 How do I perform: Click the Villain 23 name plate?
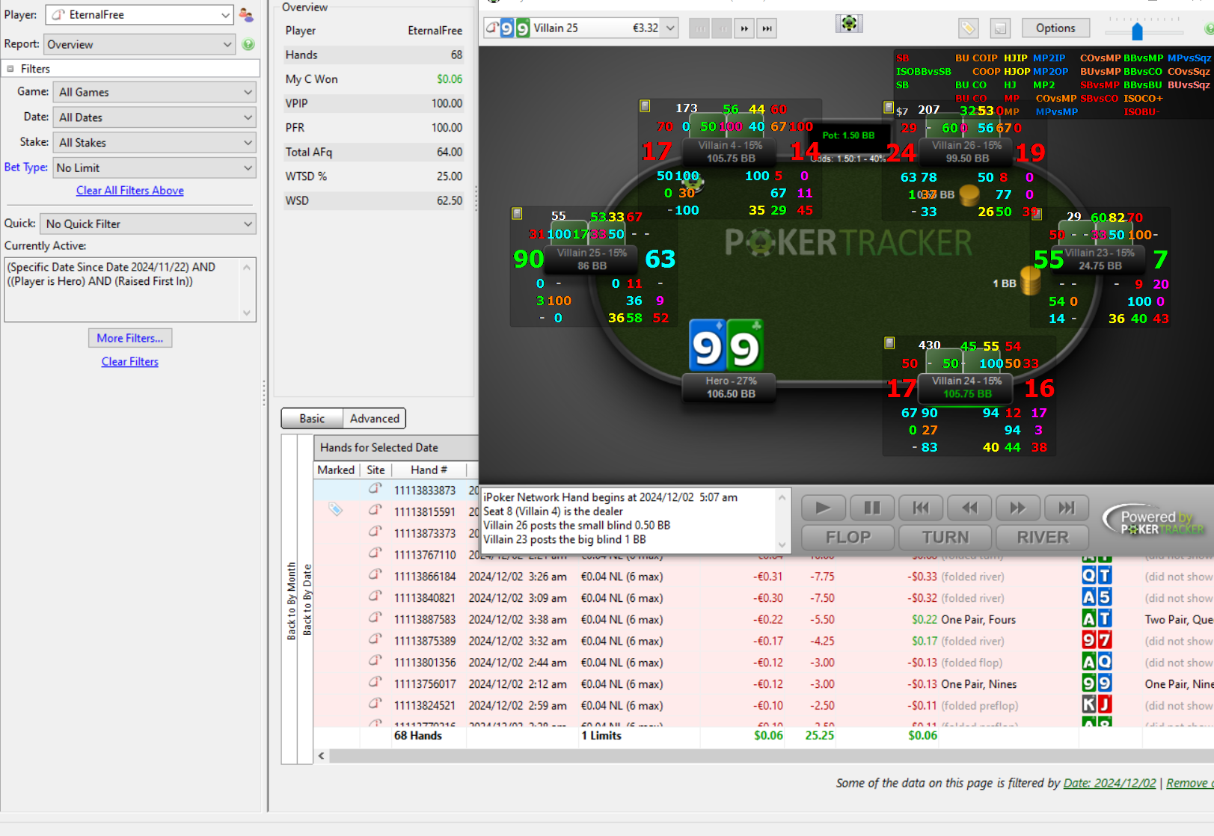click(1100, 259)
